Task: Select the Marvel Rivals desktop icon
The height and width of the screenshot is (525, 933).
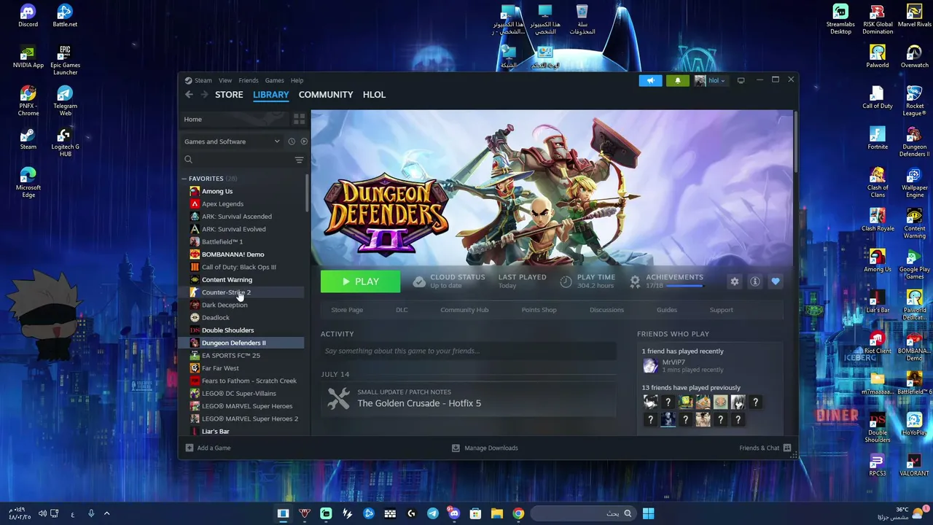Action: click(914, 15)
